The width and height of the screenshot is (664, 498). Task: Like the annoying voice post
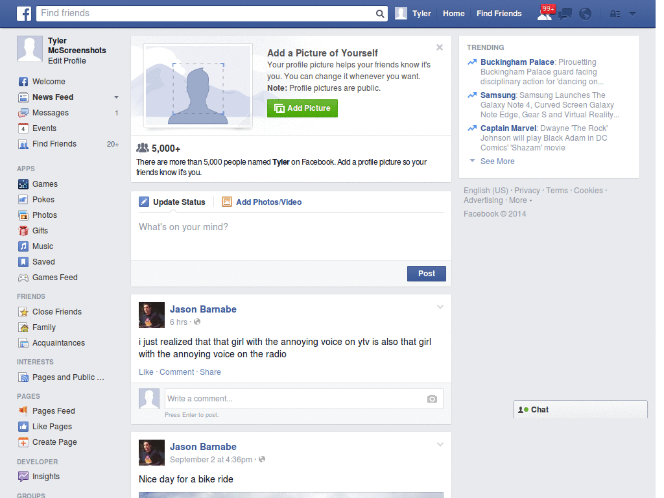146,372
